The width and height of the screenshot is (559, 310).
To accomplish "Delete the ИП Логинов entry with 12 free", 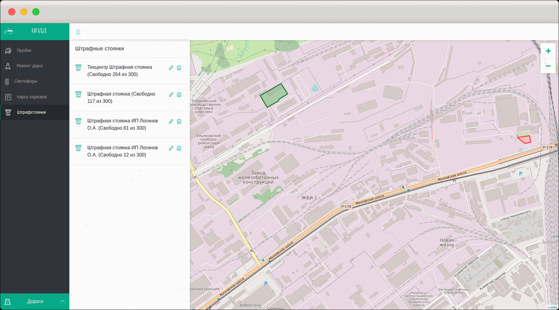I will point(179,148).
